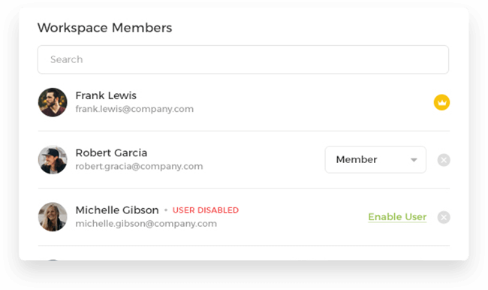Image resolution: width=488 pixels, height=290 pixels.
Task: Click the partially visible avatar at bottom
Action: click(53, 259)
